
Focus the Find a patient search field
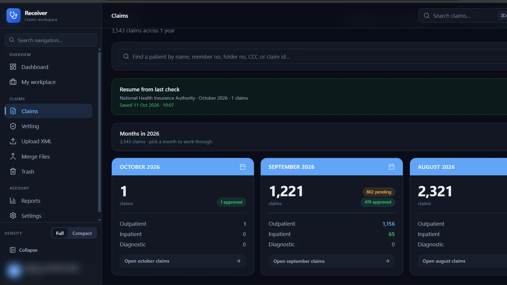pos(313,56)
